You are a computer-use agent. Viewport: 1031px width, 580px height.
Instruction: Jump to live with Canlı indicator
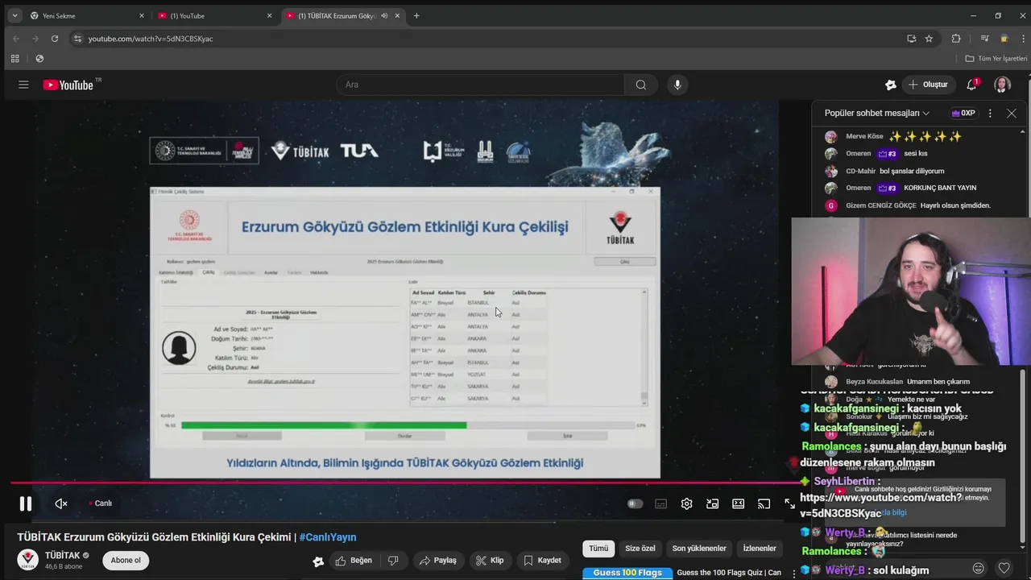pyautogui.click(x=101, y=503)
